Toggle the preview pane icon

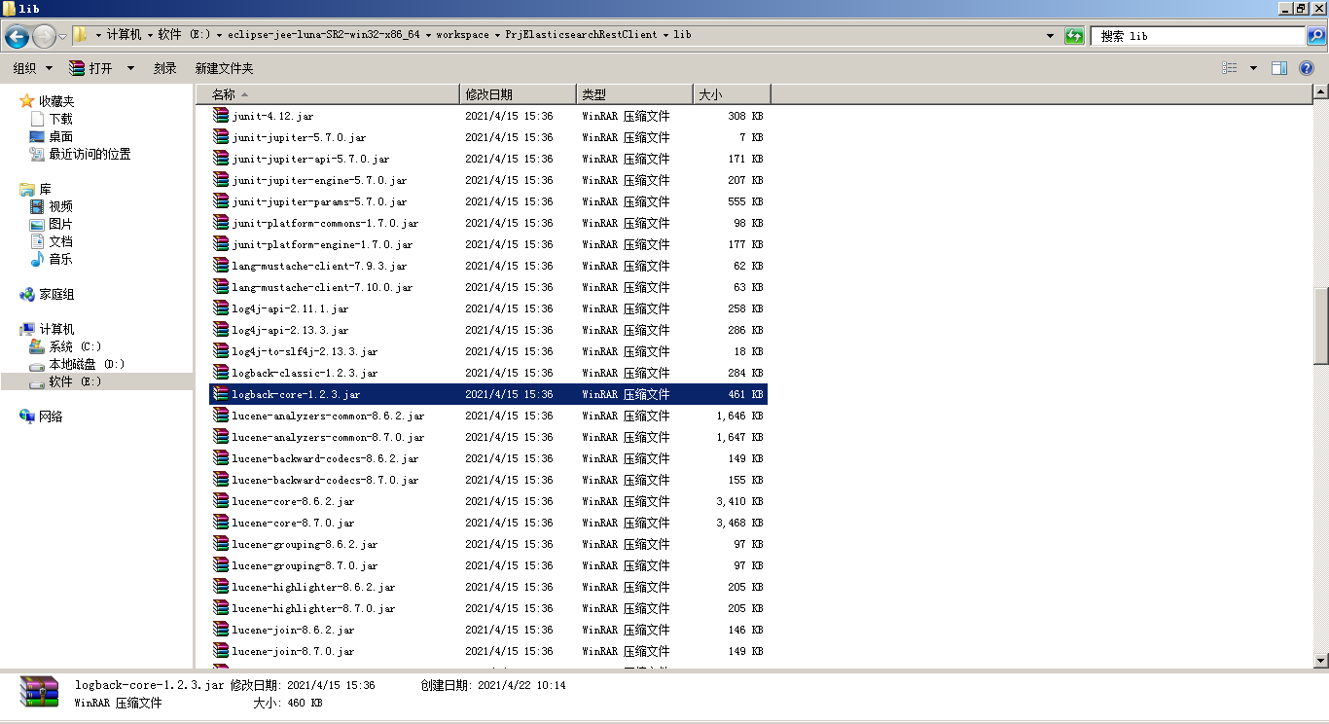1279,67
